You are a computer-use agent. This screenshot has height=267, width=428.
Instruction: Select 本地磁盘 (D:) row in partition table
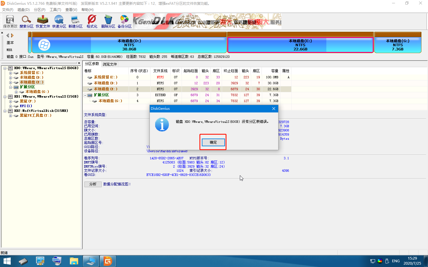point(187,83)
